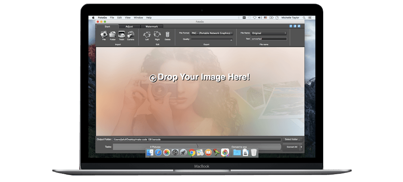This screenshot has width=403, height=182.
Task: Open Preview app in dock
Action: 200,153
